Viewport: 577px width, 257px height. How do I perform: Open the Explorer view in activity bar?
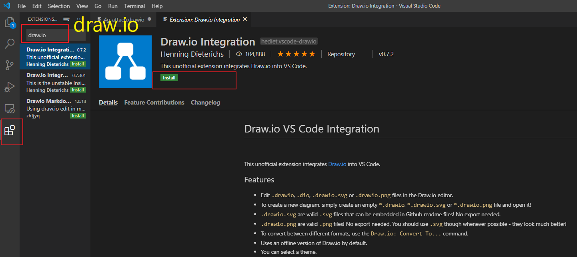tap(10, 22)
